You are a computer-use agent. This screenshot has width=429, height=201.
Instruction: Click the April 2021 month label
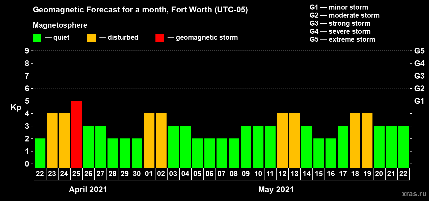pos(88,189)
